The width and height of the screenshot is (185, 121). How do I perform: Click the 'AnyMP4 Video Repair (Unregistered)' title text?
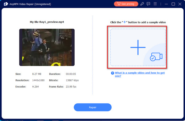[x=30, y=4]
